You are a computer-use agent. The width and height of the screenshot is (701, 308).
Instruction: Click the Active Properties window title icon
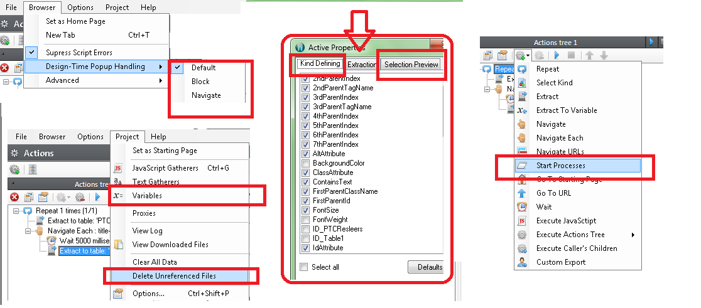click(x=300, y=47)
